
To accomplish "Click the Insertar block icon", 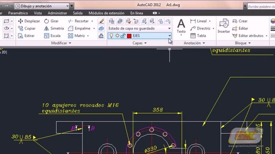I will click(x=224, y=26).
